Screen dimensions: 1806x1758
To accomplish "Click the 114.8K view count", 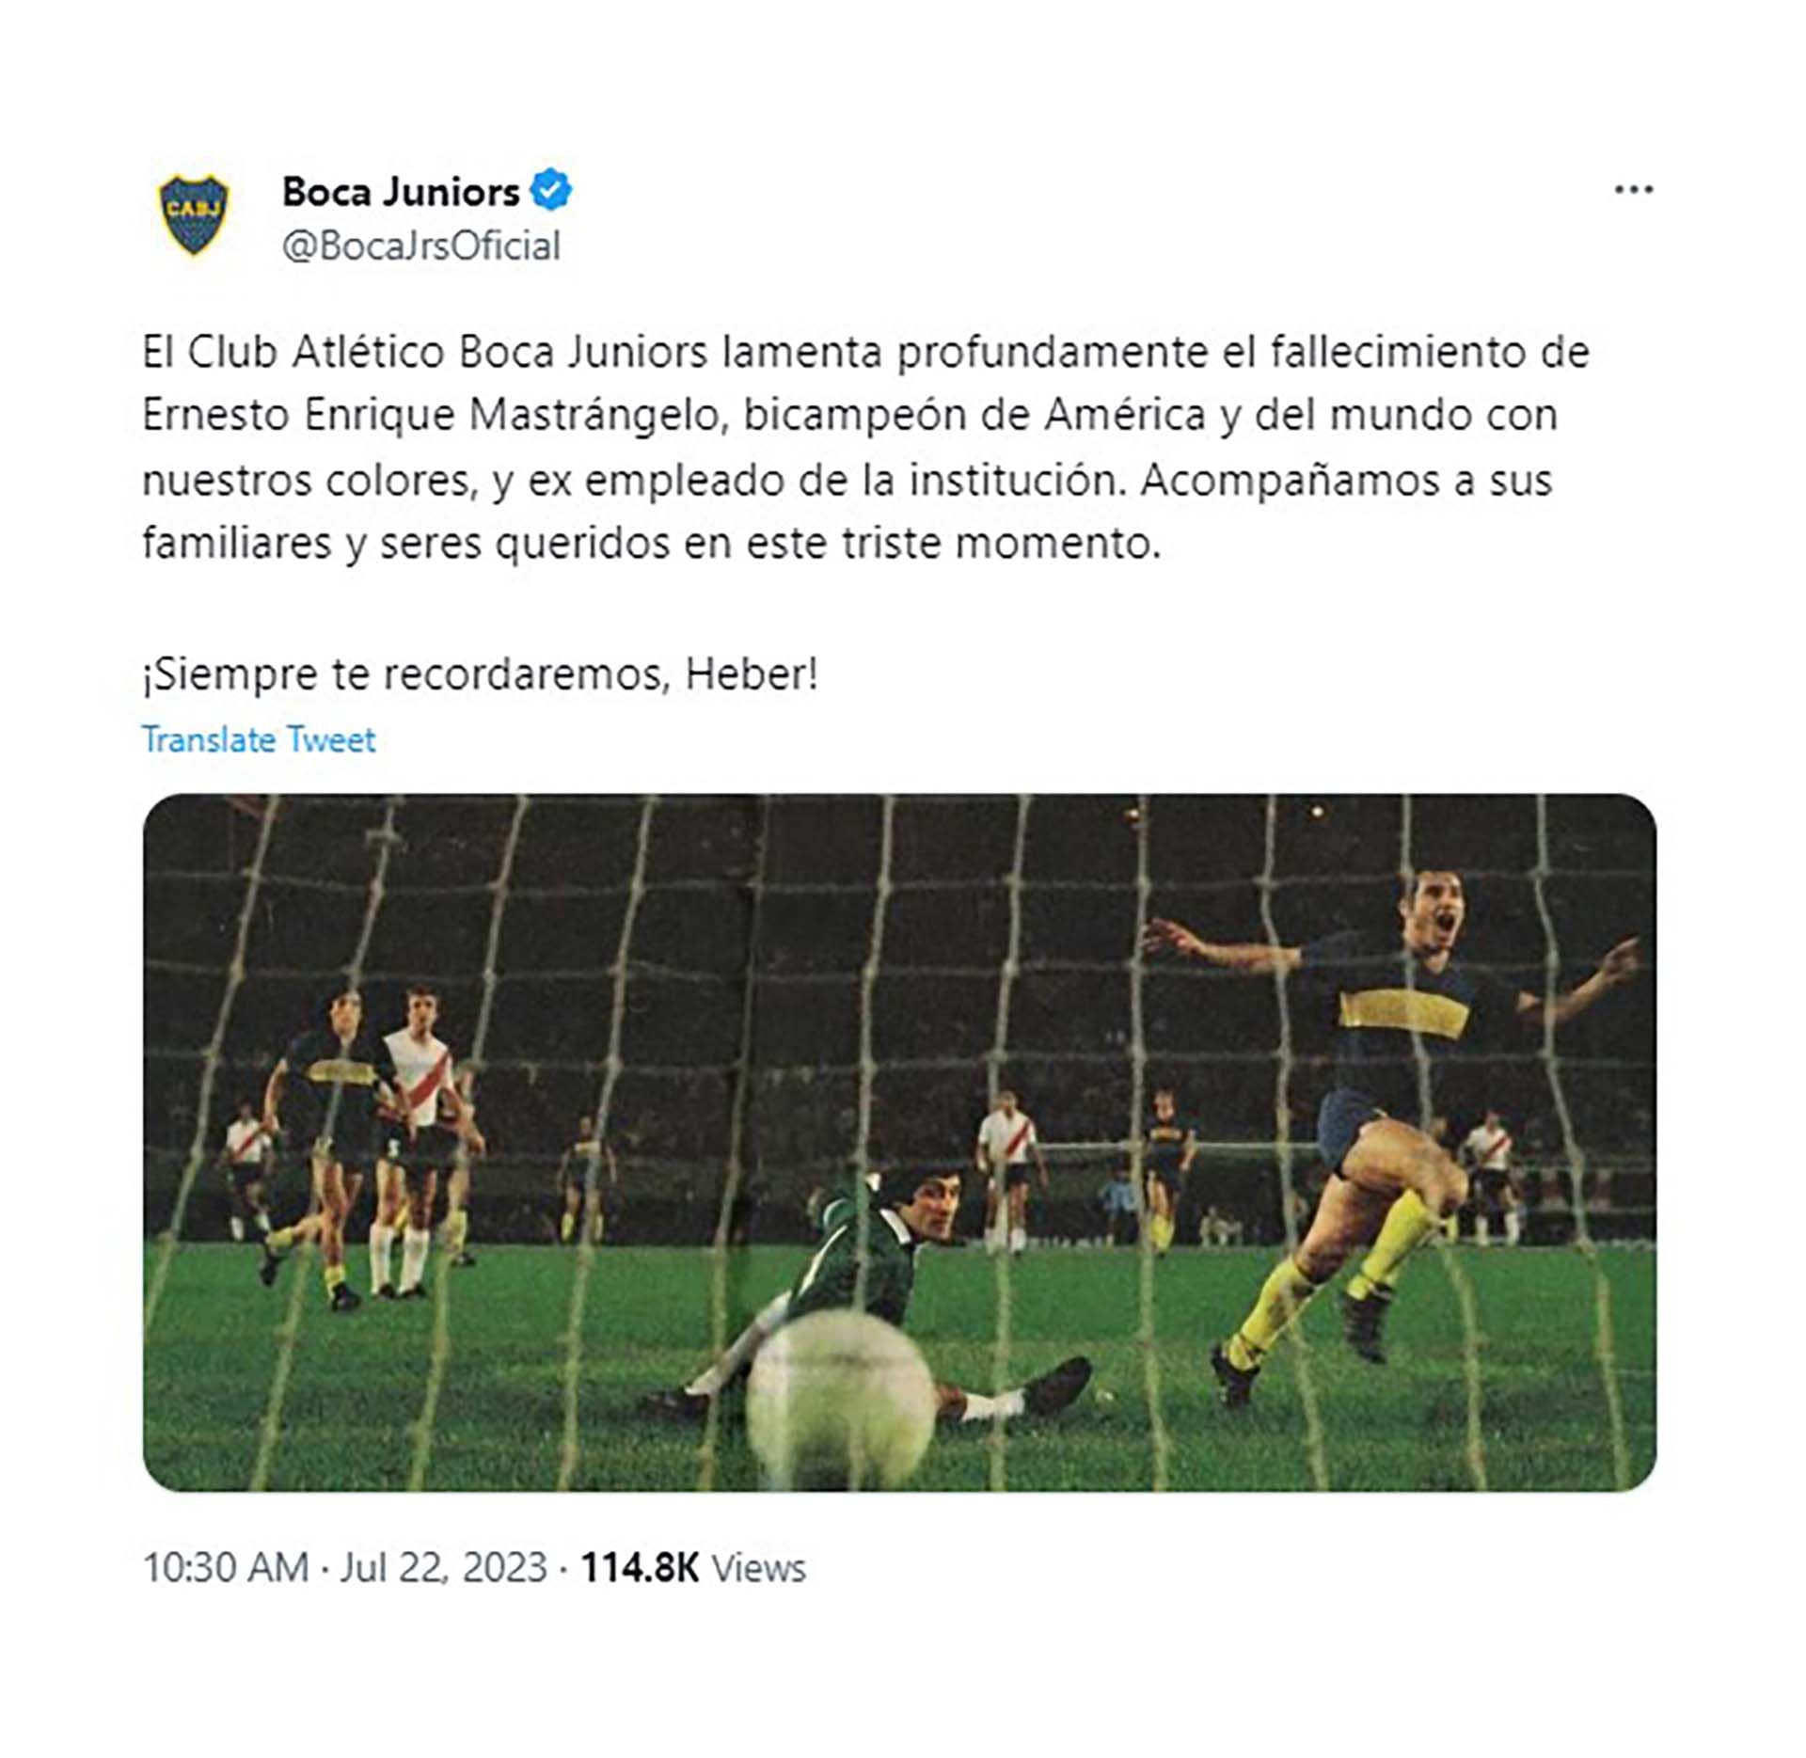I will tap(640, 1568).
